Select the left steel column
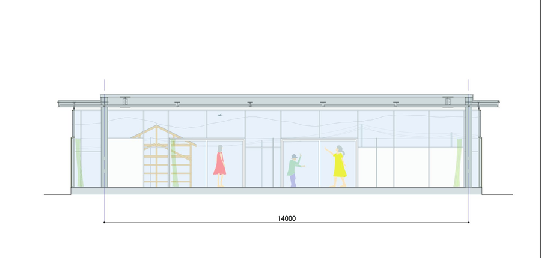The image size is (541, 258). point(104,147)
